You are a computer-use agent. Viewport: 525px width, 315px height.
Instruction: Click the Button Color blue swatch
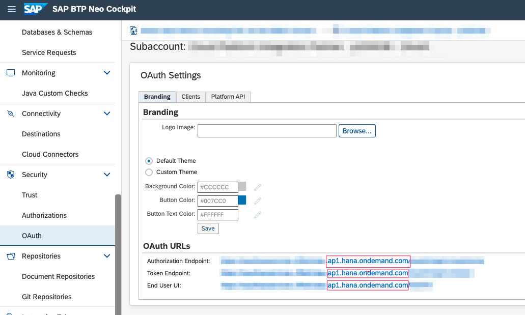(x=242, y=201)
